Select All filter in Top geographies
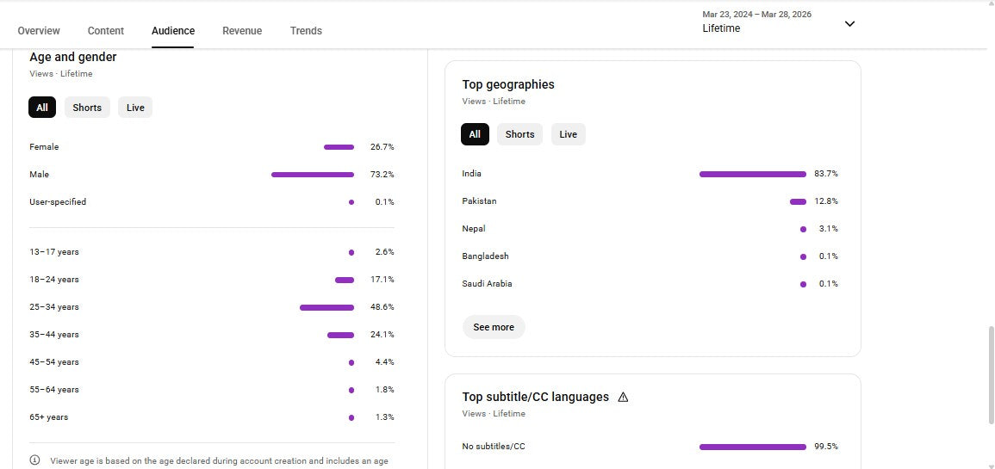Viewport: 995px width, 469px height. click(475, 134)
